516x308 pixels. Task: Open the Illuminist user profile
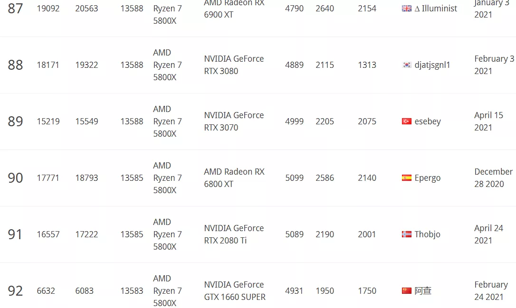[x=439, y=9]
